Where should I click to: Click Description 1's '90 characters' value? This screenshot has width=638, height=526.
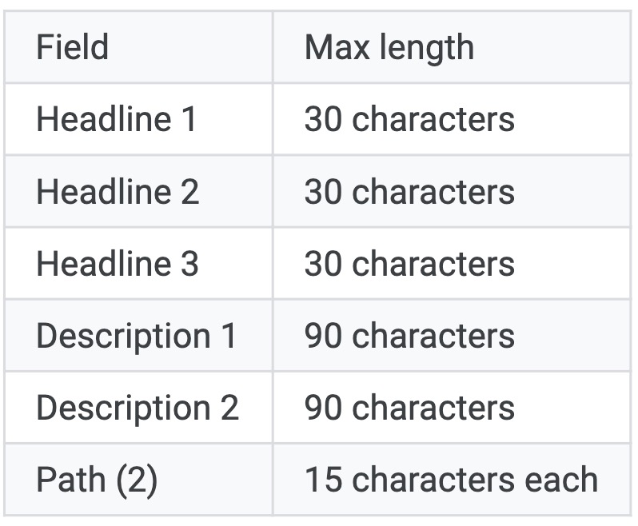tap(409, 336)
